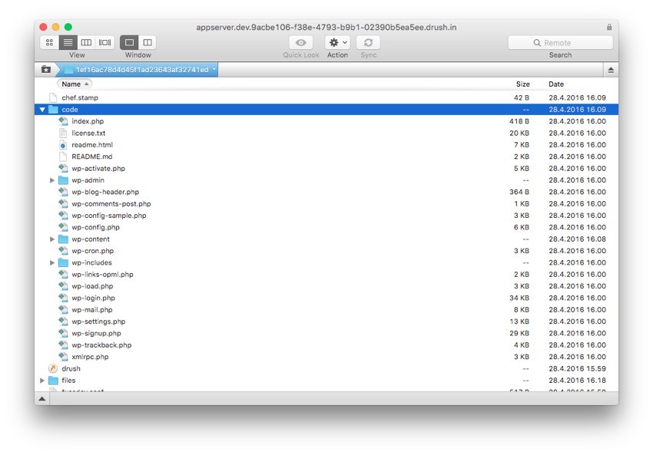Select the wp-mail.php row

coord(326,310)
